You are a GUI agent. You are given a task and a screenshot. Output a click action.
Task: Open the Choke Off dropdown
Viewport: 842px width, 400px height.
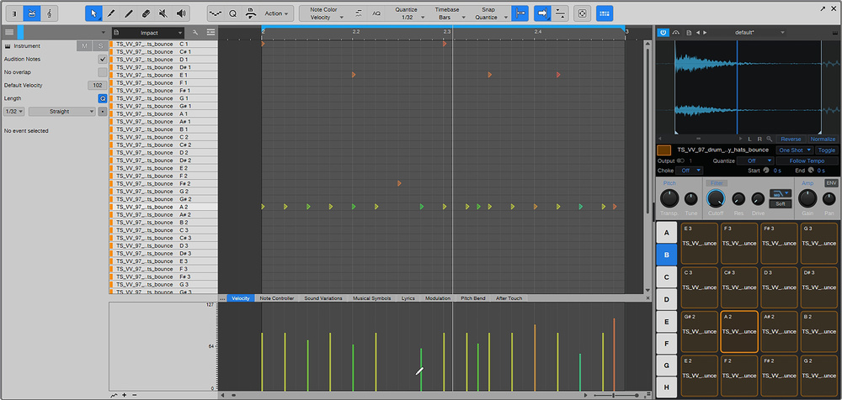click(691, 171)
